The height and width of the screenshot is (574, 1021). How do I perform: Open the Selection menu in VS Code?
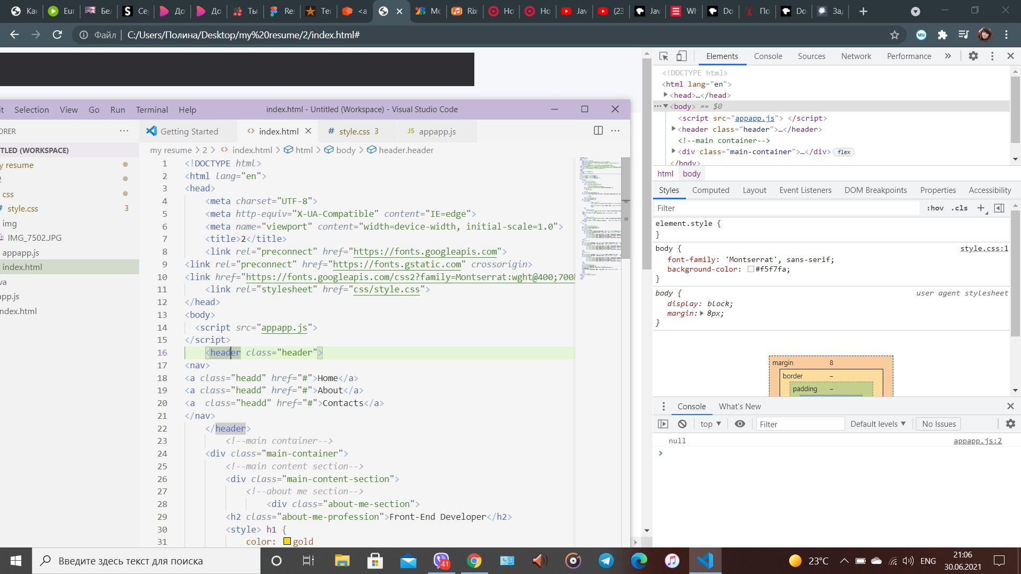coord(31,109)
